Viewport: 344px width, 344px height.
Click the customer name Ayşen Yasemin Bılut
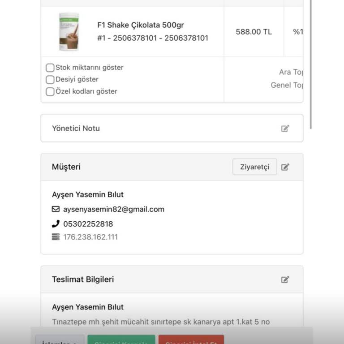88,194
